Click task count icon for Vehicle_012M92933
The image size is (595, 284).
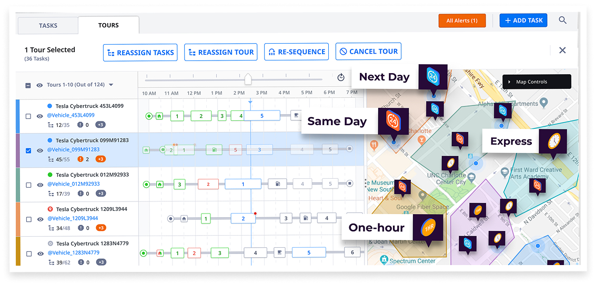click(51, 194)
